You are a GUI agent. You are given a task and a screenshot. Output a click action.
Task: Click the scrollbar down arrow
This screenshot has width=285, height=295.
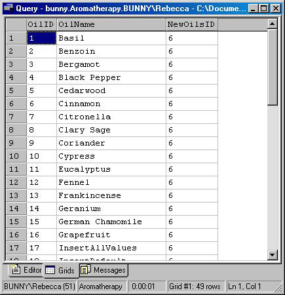(273, 254)
